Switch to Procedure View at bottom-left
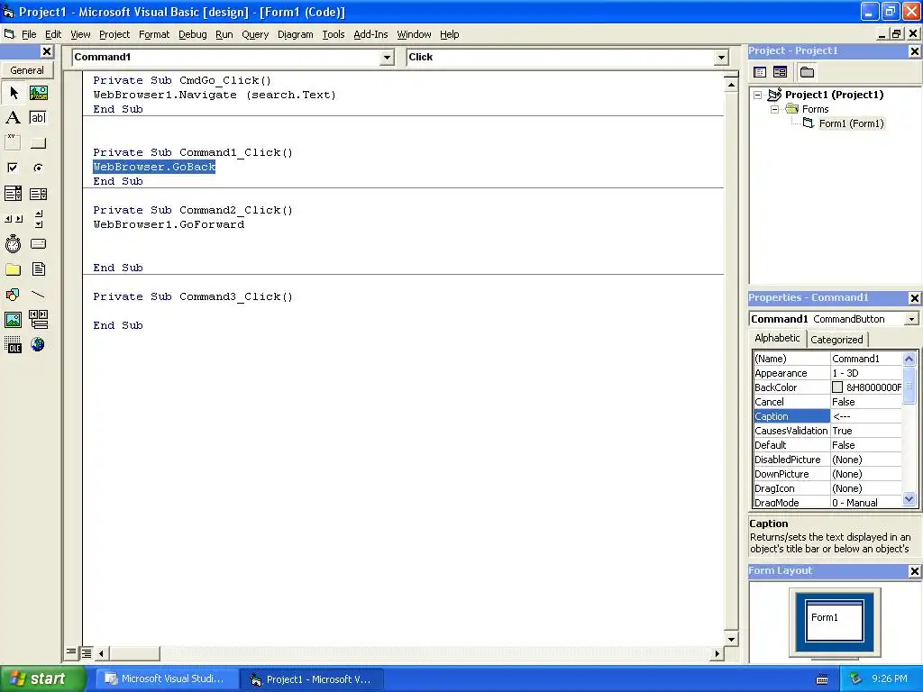This screenshot has height=692, width=923. [x=71, y=652]
